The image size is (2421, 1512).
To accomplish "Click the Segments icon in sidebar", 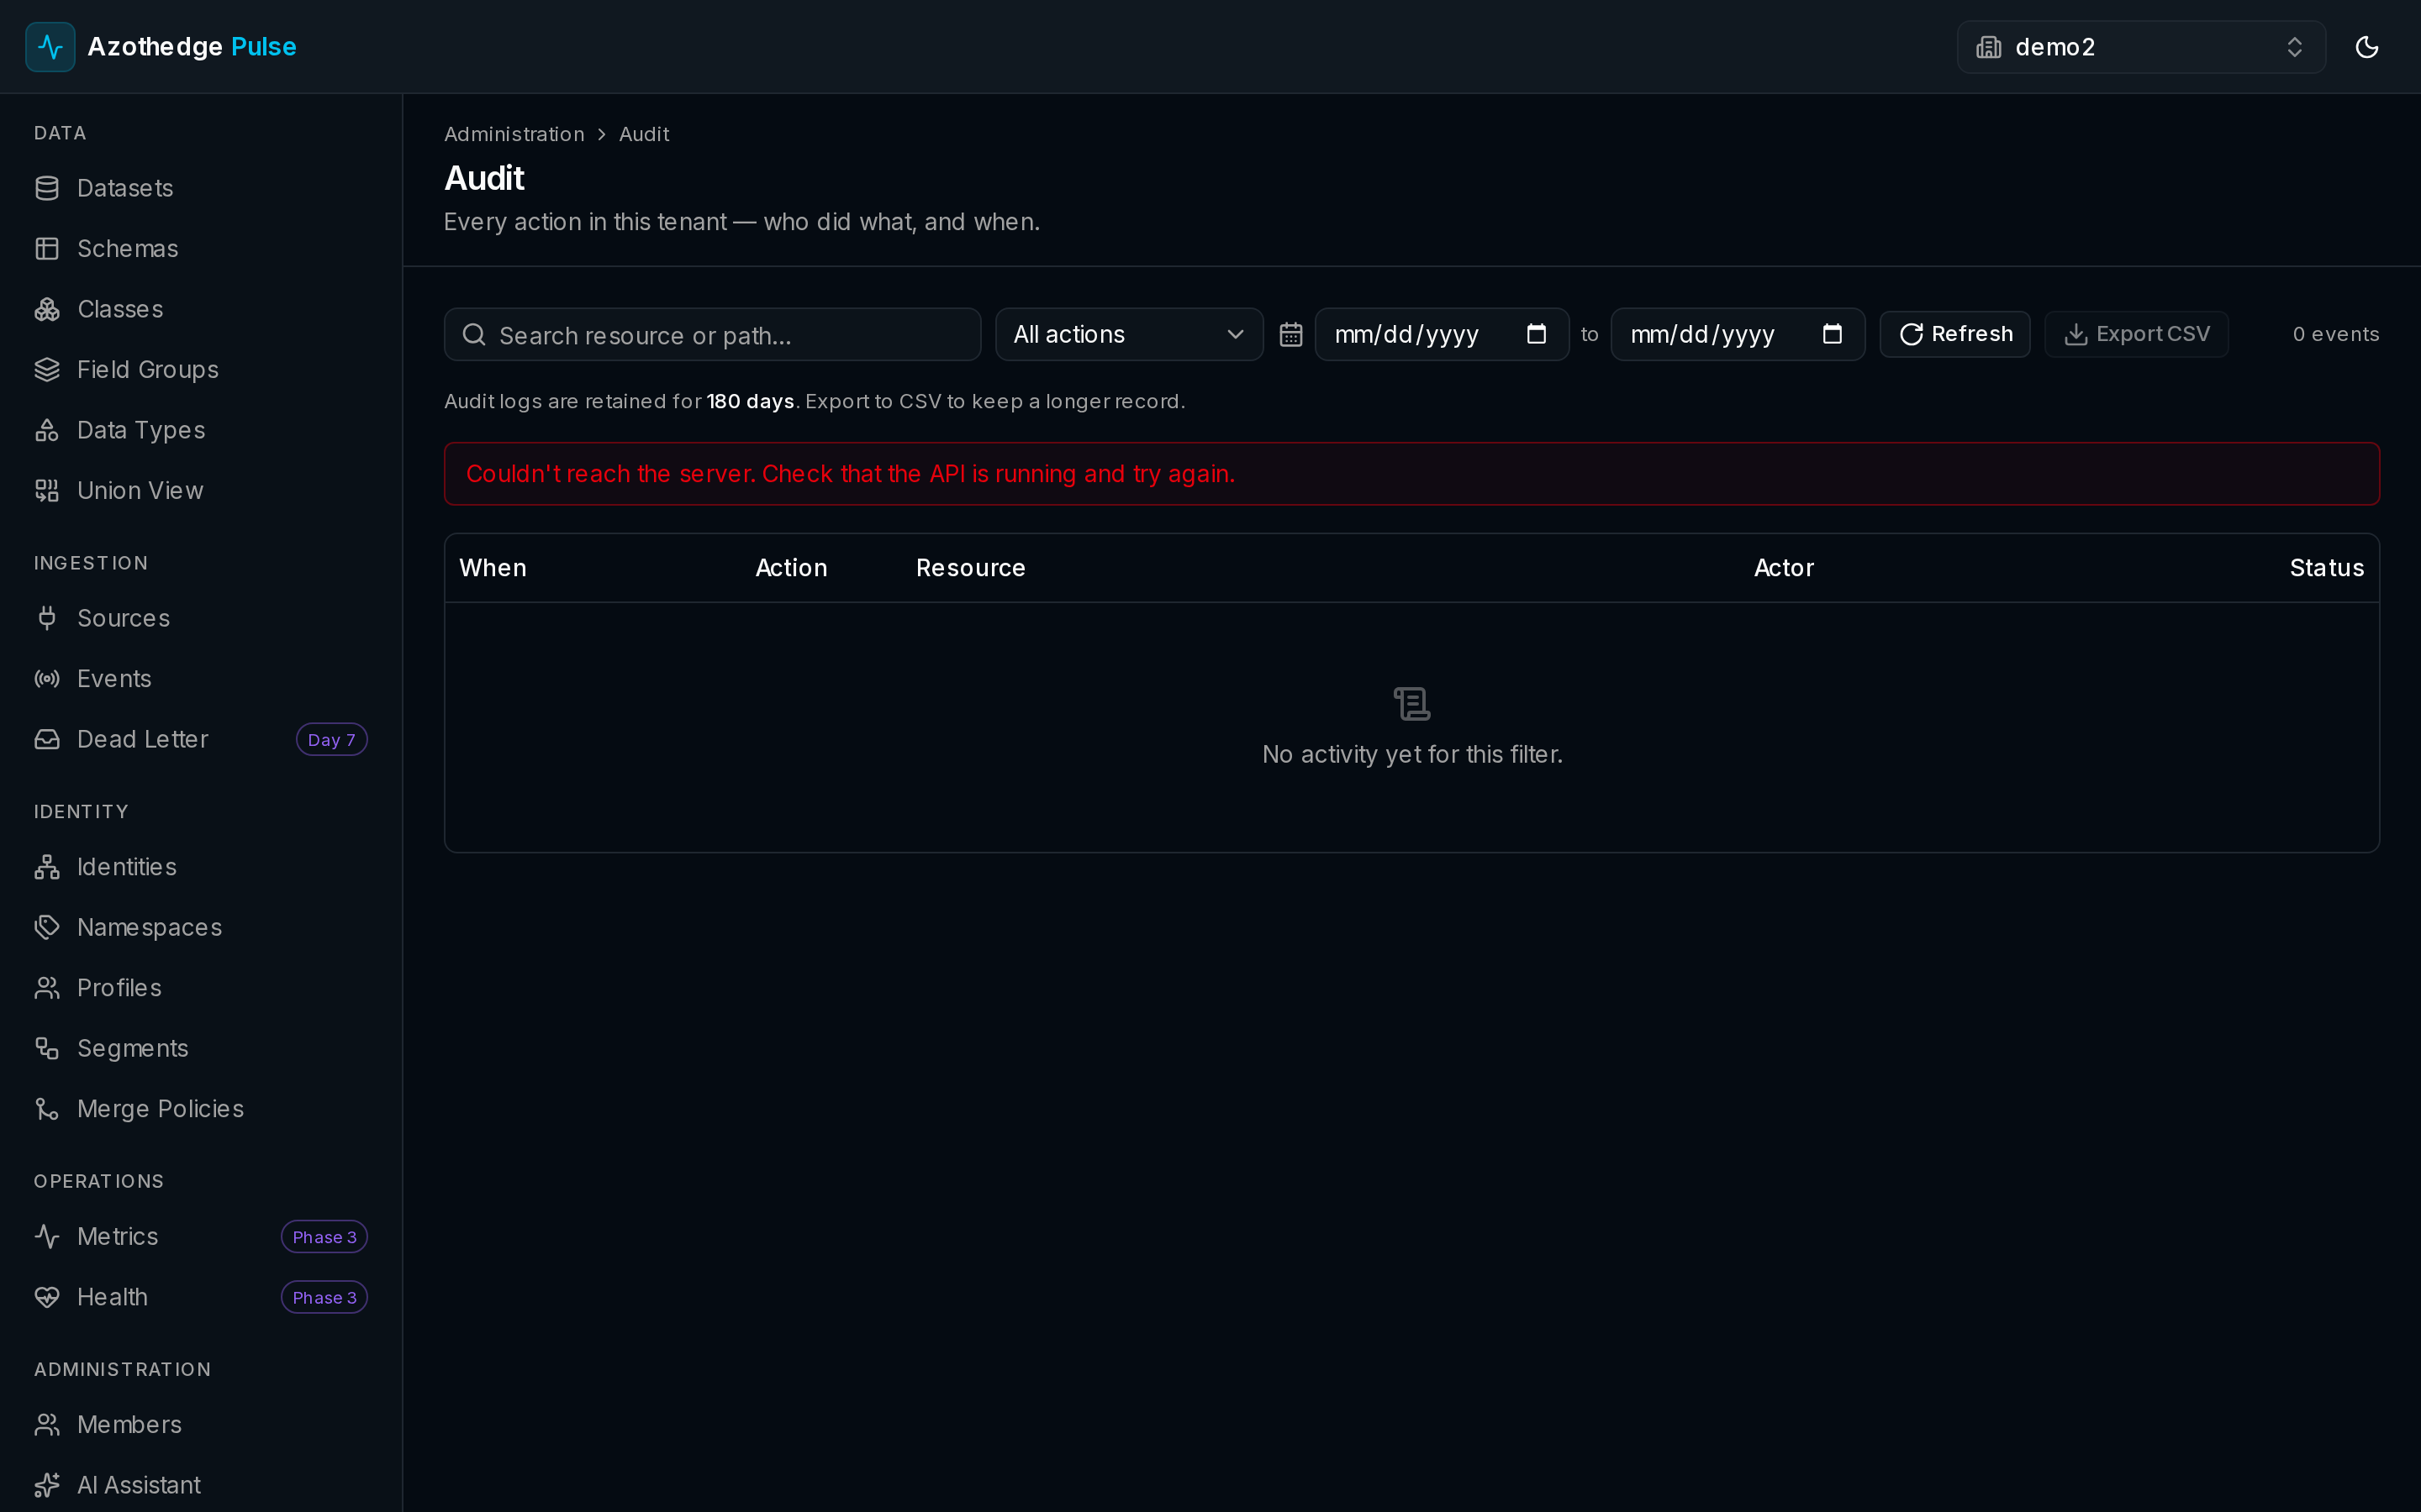I will 47,1048.
